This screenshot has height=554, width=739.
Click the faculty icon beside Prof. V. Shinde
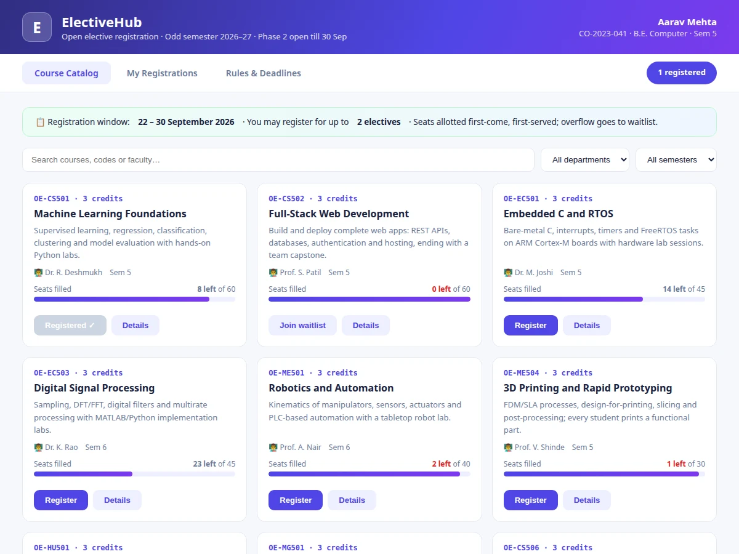(508, 447)
